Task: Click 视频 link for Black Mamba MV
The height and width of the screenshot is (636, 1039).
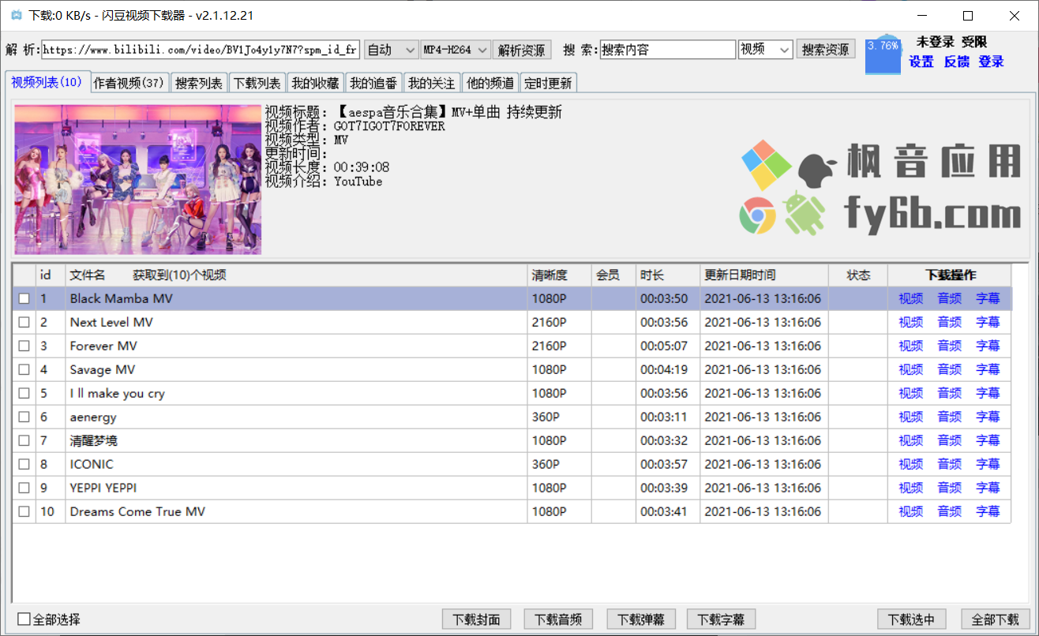Action: tap(911, 299)
